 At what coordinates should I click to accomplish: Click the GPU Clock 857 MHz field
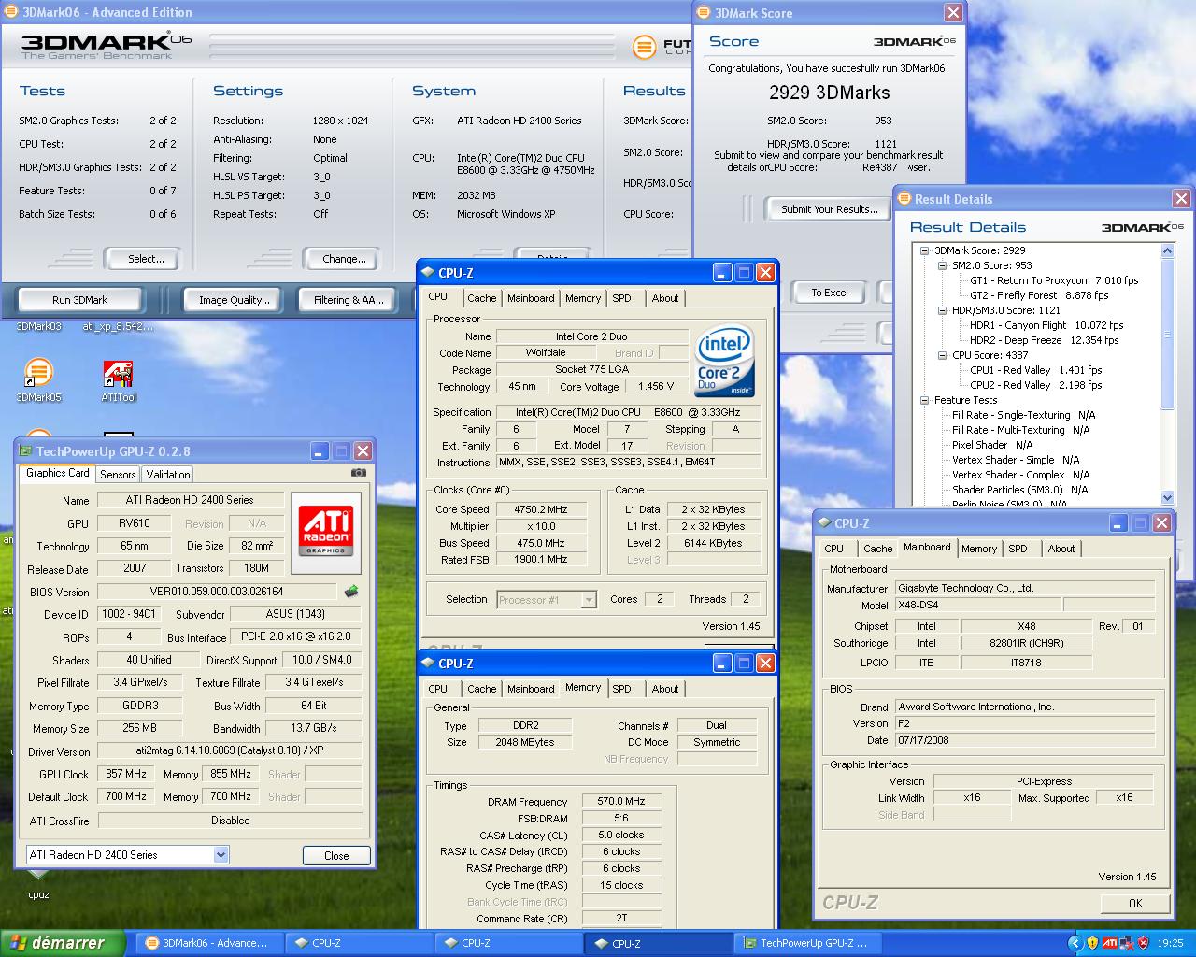click(x=127, y=774)
